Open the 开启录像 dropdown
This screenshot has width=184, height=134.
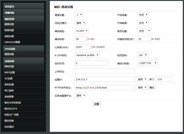coord(143,15)
